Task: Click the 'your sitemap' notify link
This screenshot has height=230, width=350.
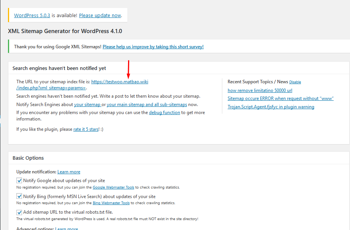Action: point(87,105)
